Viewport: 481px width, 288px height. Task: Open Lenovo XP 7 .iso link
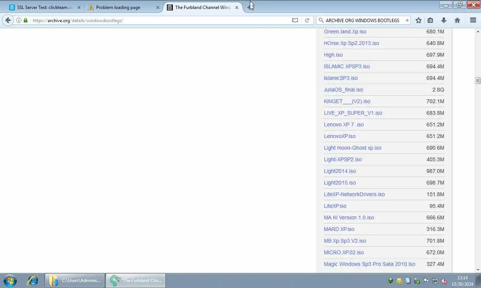click(344, 124)
